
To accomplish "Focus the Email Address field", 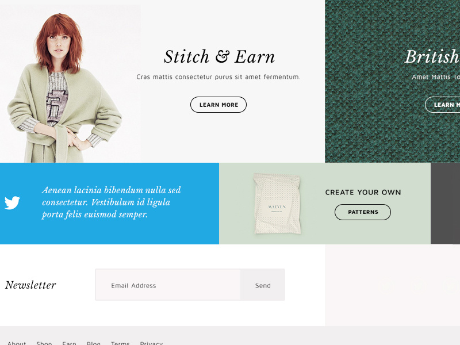I will (168, 285).
